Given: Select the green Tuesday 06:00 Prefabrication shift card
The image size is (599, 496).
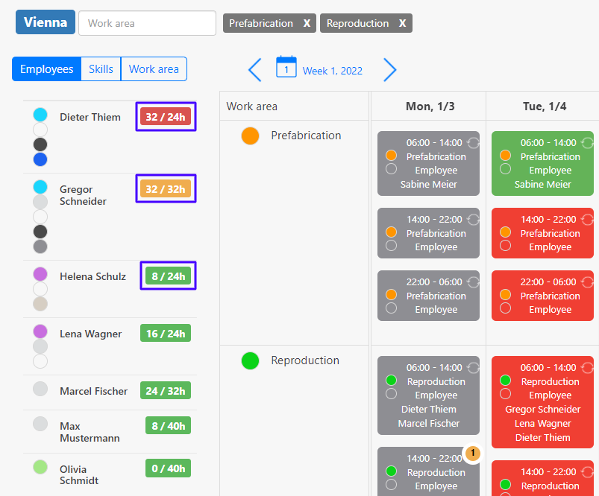Looking at the screenshot, I should click(x=542, y=163).
